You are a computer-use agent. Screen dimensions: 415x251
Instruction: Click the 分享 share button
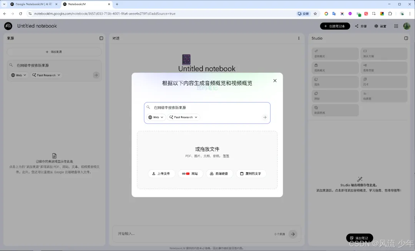[x=361, y=26]
